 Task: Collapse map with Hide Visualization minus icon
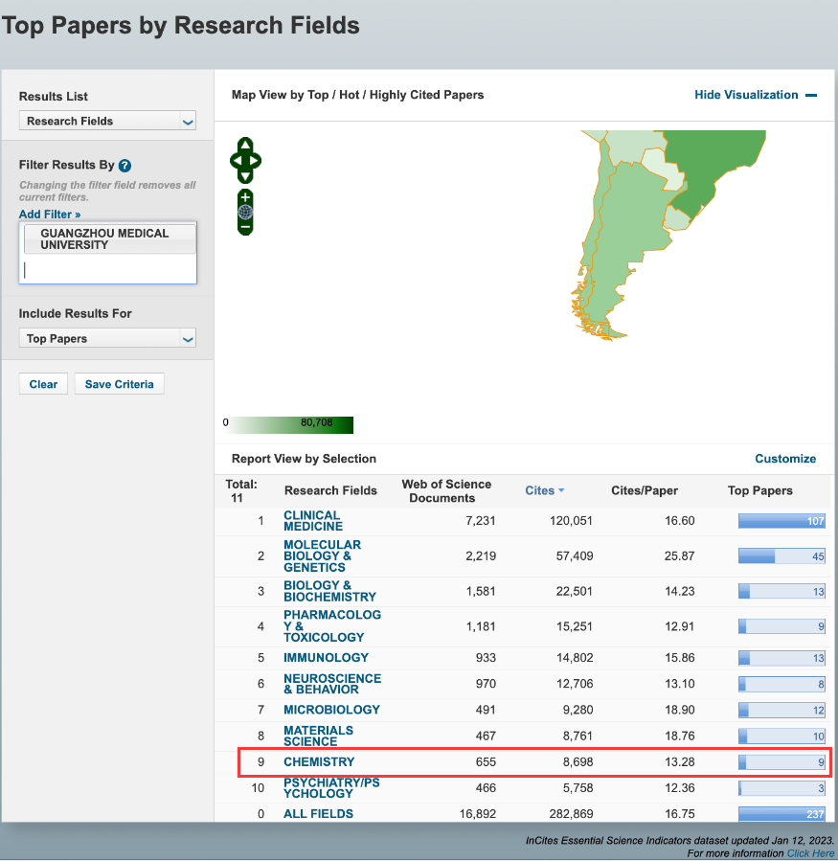[x=811, y=95]
